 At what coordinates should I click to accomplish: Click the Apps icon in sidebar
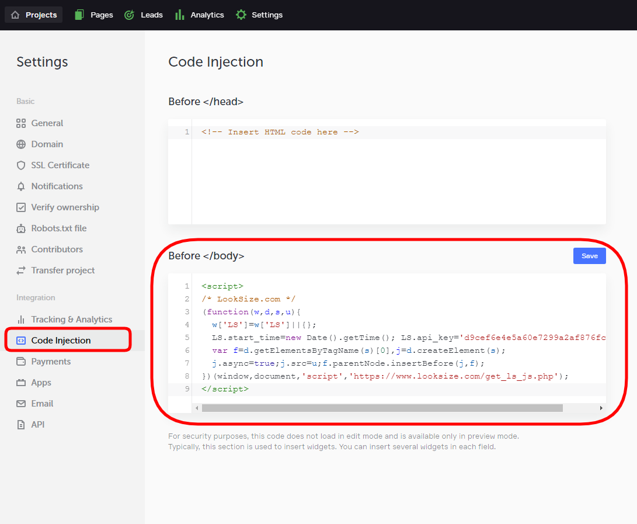[20, 383]
